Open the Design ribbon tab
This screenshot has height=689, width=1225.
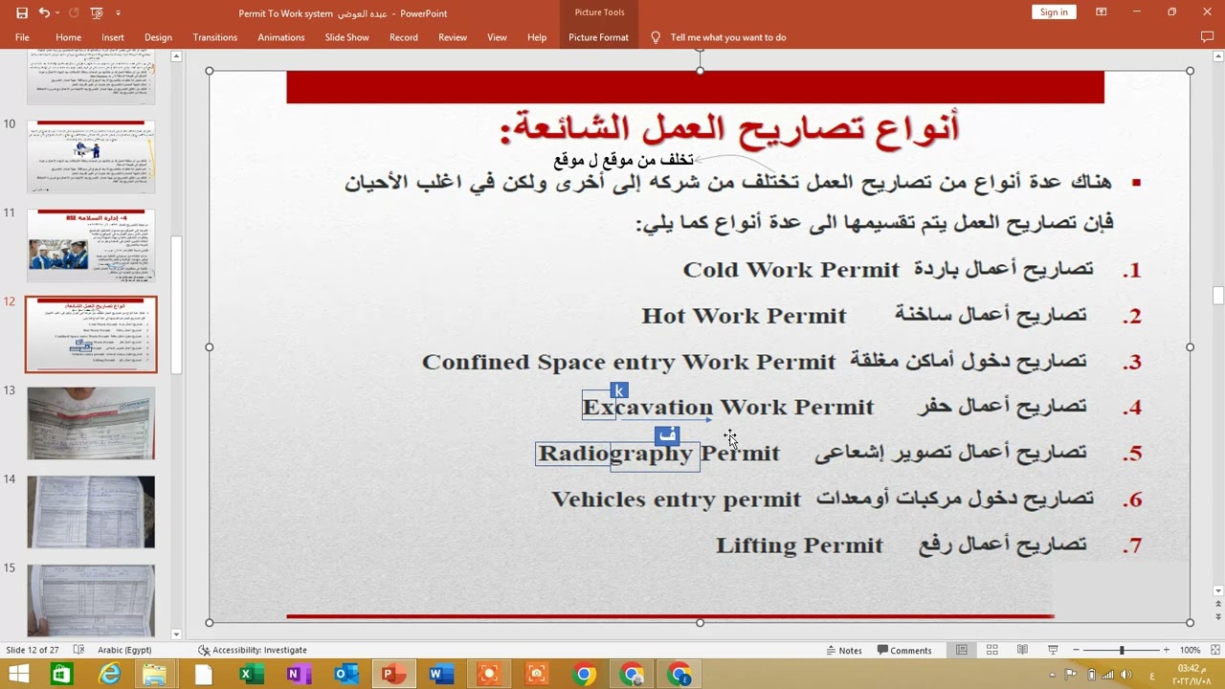(x=158, y=37)
